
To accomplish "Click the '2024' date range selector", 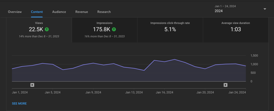I will point(219,11).
